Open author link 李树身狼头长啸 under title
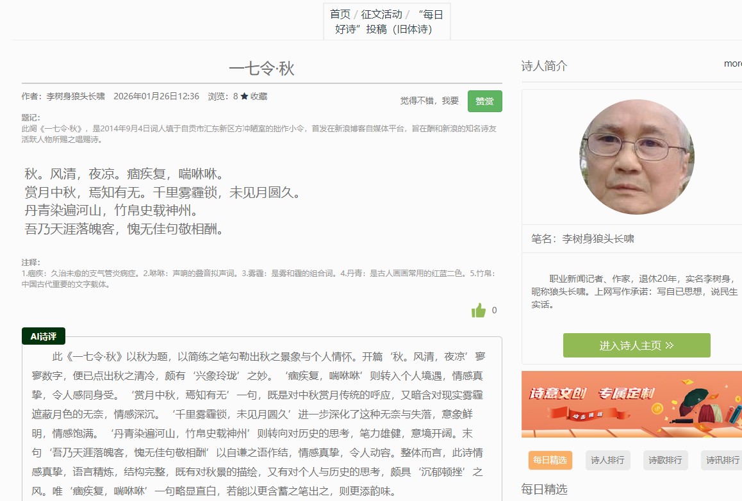Screen dimensions: 742x501 pyautogui.click(x=76, y=97)
